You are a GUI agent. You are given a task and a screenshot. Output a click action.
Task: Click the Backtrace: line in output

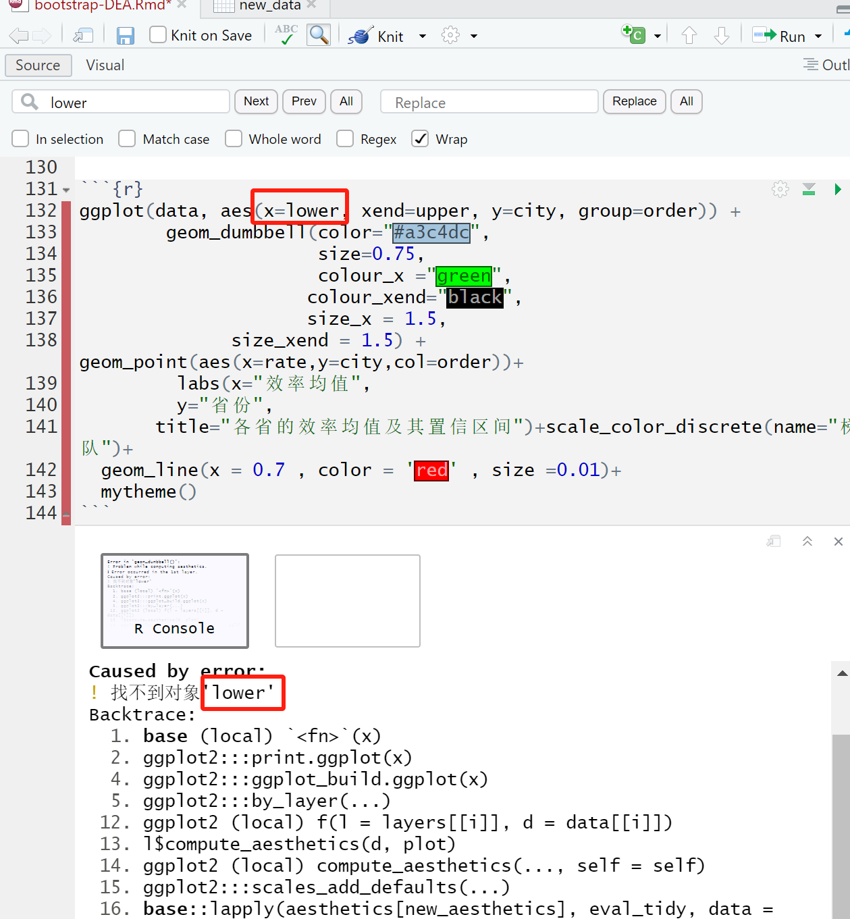pyautogui.click(x=142, y=714)
